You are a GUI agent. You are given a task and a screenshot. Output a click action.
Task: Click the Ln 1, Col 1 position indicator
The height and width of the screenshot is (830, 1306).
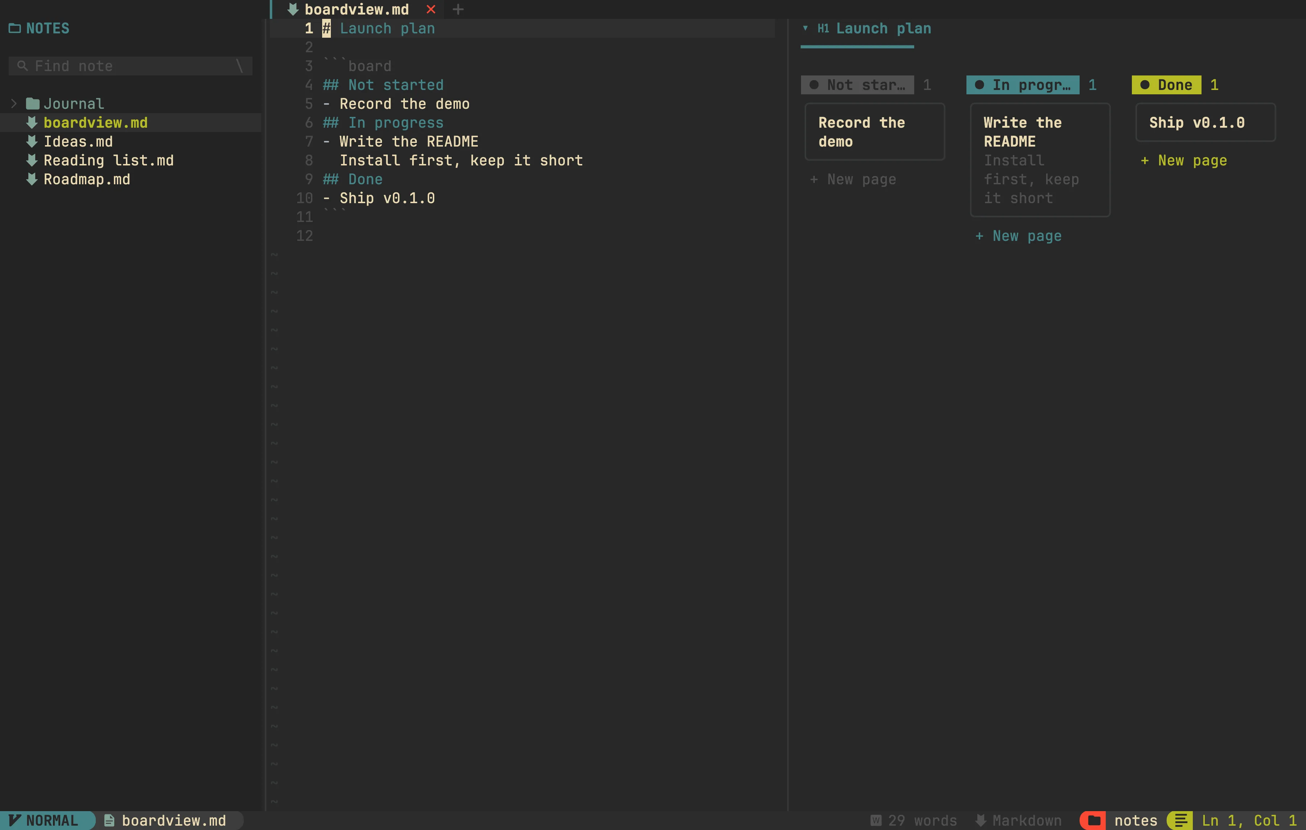click(x=1249, y=821)
